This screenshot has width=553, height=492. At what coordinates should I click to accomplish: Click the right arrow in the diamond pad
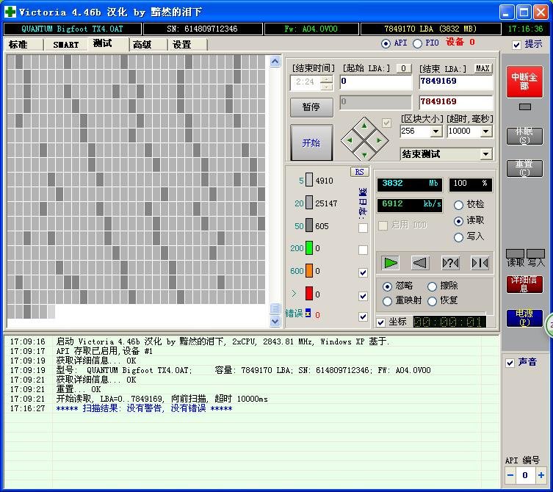(379, 140)
